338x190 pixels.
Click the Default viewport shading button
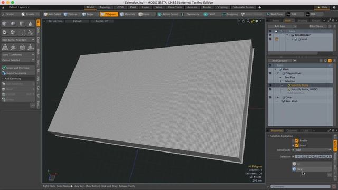click(77, 21)
